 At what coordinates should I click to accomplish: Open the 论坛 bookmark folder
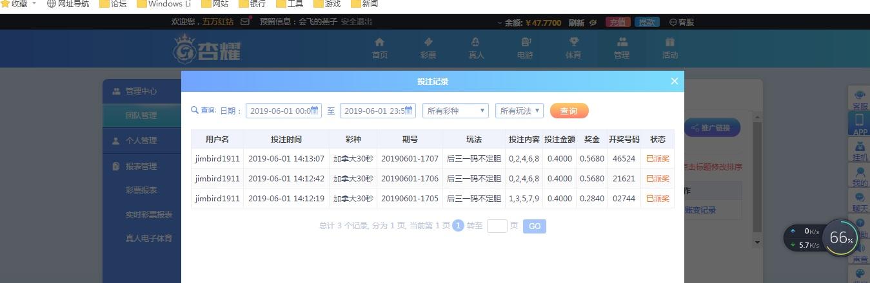(x=113, y=4)
